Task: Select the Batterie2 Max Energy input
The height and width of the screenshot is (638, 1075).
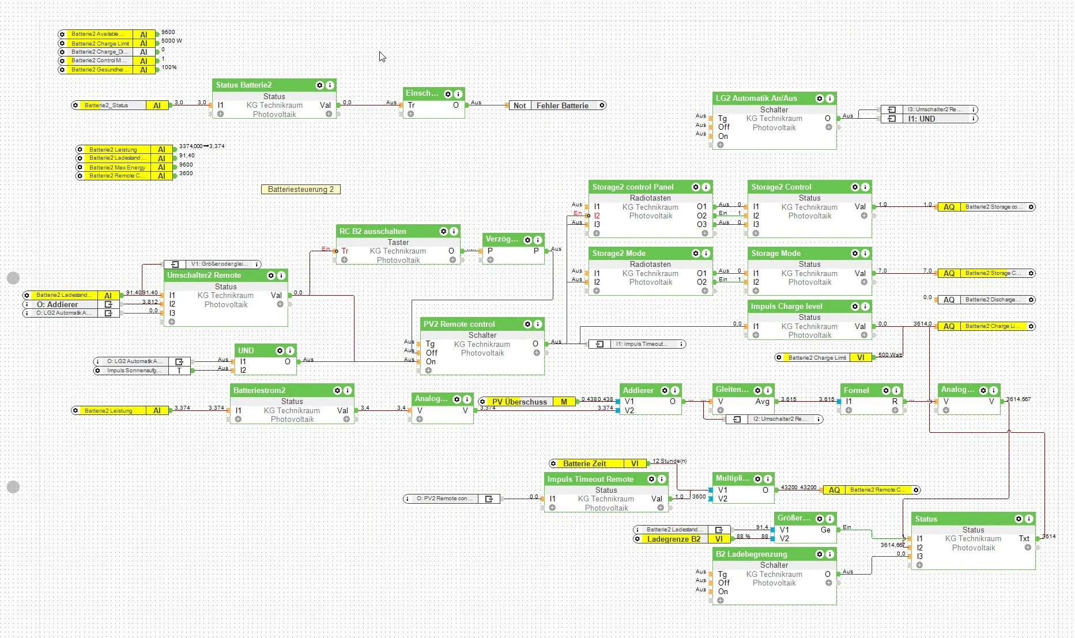Action: pyautogui.click(x=125, y=167)
